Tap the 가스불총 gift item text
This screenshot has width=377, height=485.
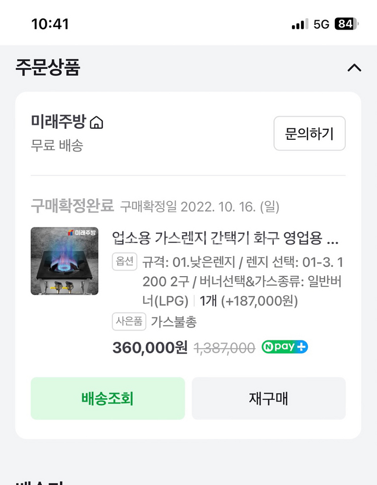(174, 321)
